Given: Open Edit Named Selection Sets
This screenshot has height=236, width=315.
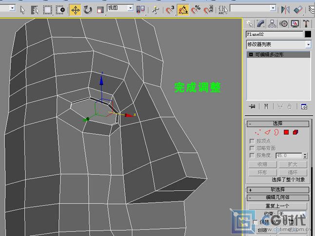Looking at the screenshot, I should click(x=223, y=10).
